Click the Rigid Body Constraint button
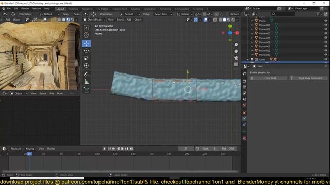This screenshot has width=330, height=185. tap(308, 78)
